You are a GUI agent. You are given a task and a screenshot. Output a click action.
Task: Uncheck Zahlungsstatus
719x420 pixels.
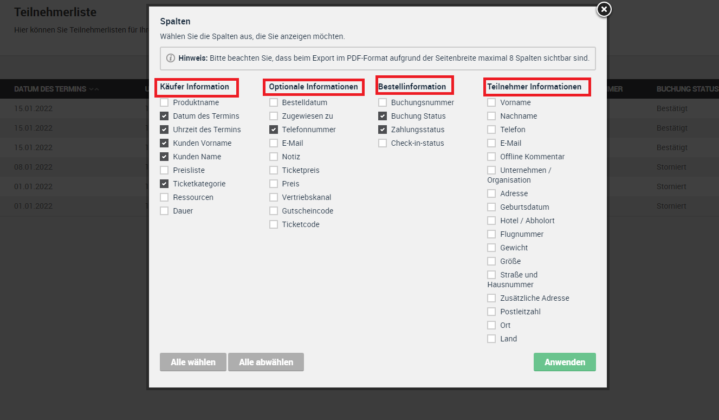pos(383,130)
